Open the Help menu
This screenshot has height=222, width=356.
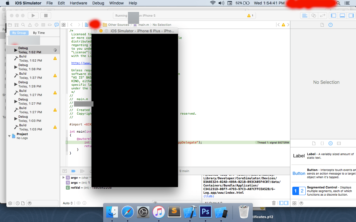tap(133, 3)
